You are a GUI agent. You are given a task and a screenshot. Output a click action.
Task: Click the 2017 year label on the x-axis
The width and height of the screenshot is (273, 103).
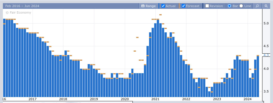click(x=32, y=99)
